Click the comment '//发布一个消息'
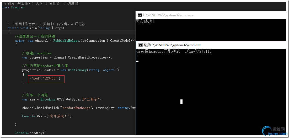 click(x=35, y=95)
